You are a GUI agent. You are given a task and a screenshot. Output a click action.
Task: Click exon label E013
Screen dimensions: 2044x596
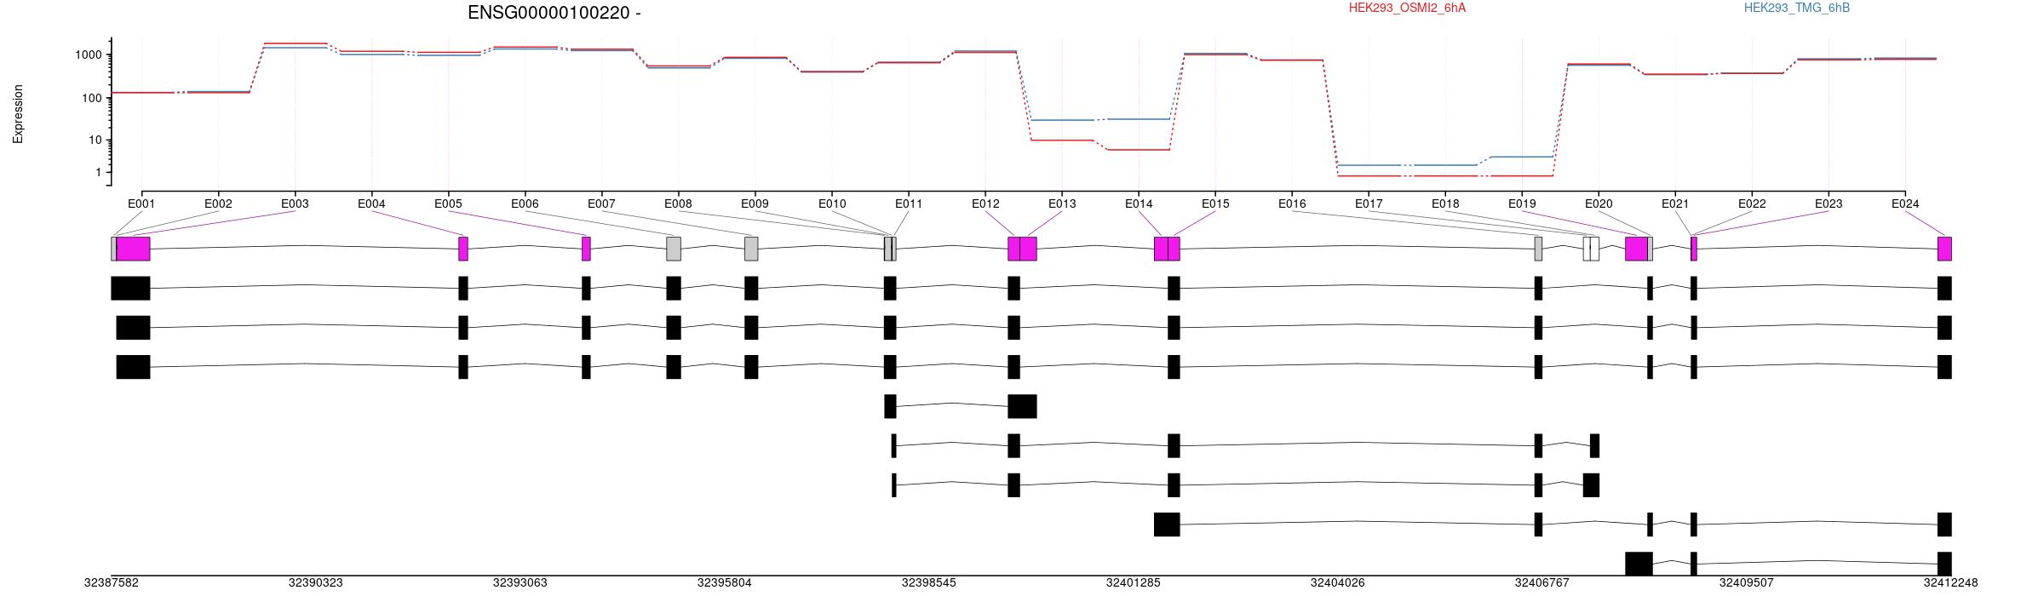tap(1062, 203)
